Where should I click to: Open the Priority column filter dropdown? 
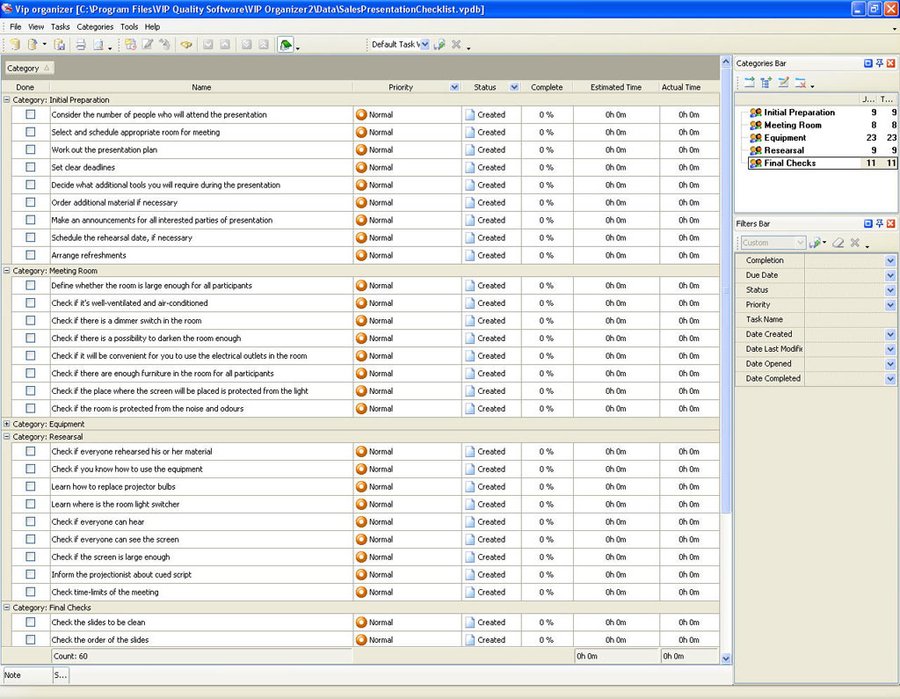(x=454, y=87)
